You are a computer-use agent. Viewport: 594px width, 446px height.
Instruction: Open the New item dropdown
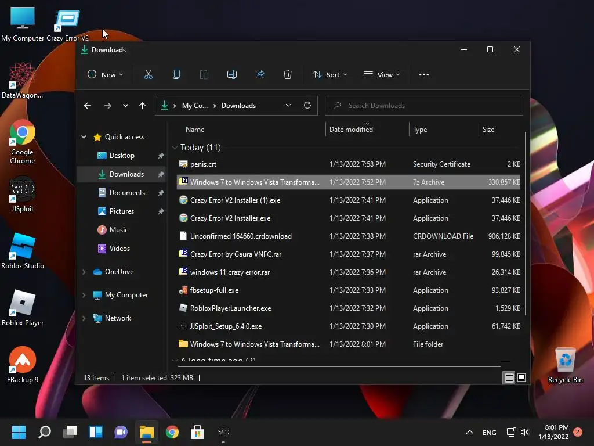click(x=106, y=75)
